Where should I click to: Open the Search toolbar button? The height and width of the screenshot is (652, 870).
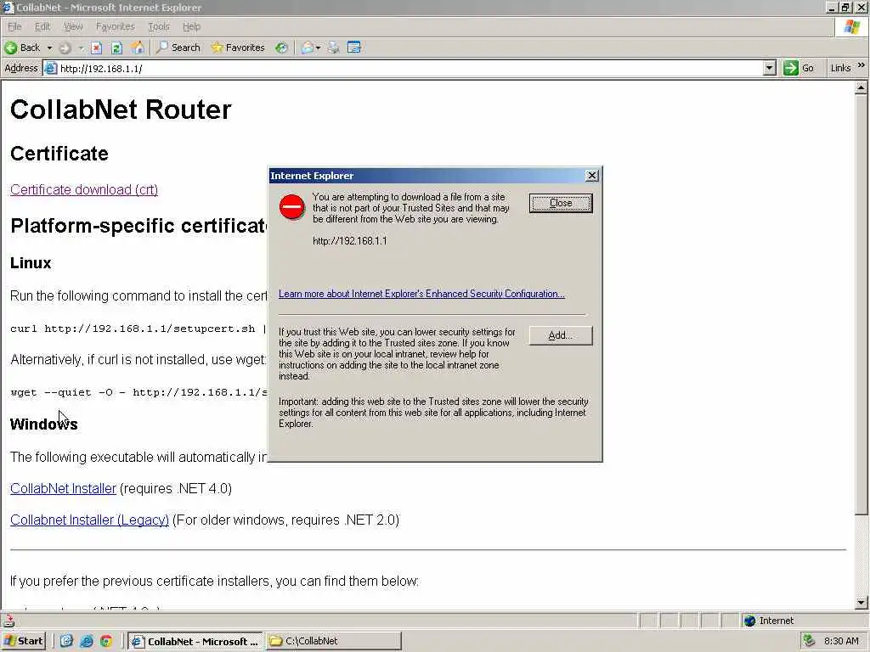point(178,48)
